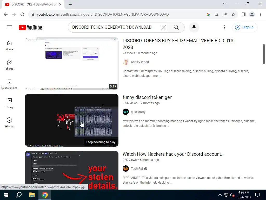Screen dimensions: 266x200
Task: Go to Home in the sidebar
Action: pos(9,46)
